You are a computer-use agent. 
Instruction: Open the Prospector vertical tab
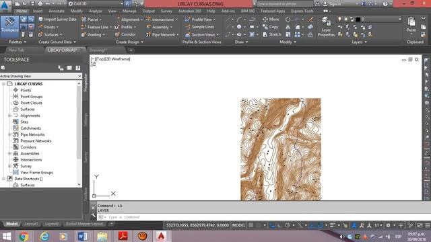(x=86, y=82)
